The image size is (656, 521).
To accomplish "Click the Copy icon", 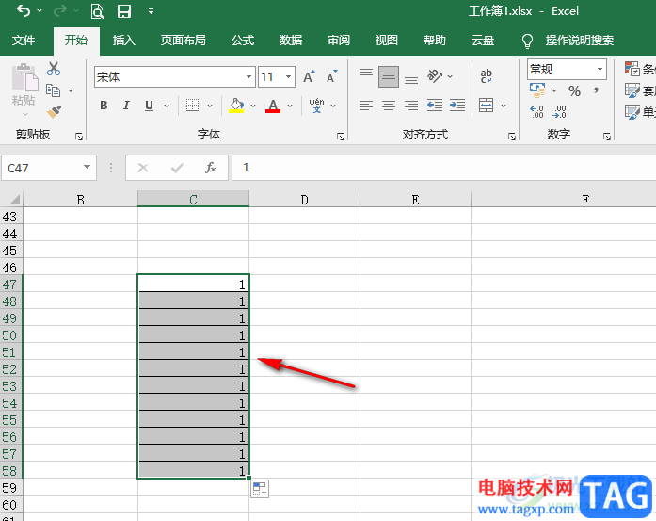I will pos(53,90).
